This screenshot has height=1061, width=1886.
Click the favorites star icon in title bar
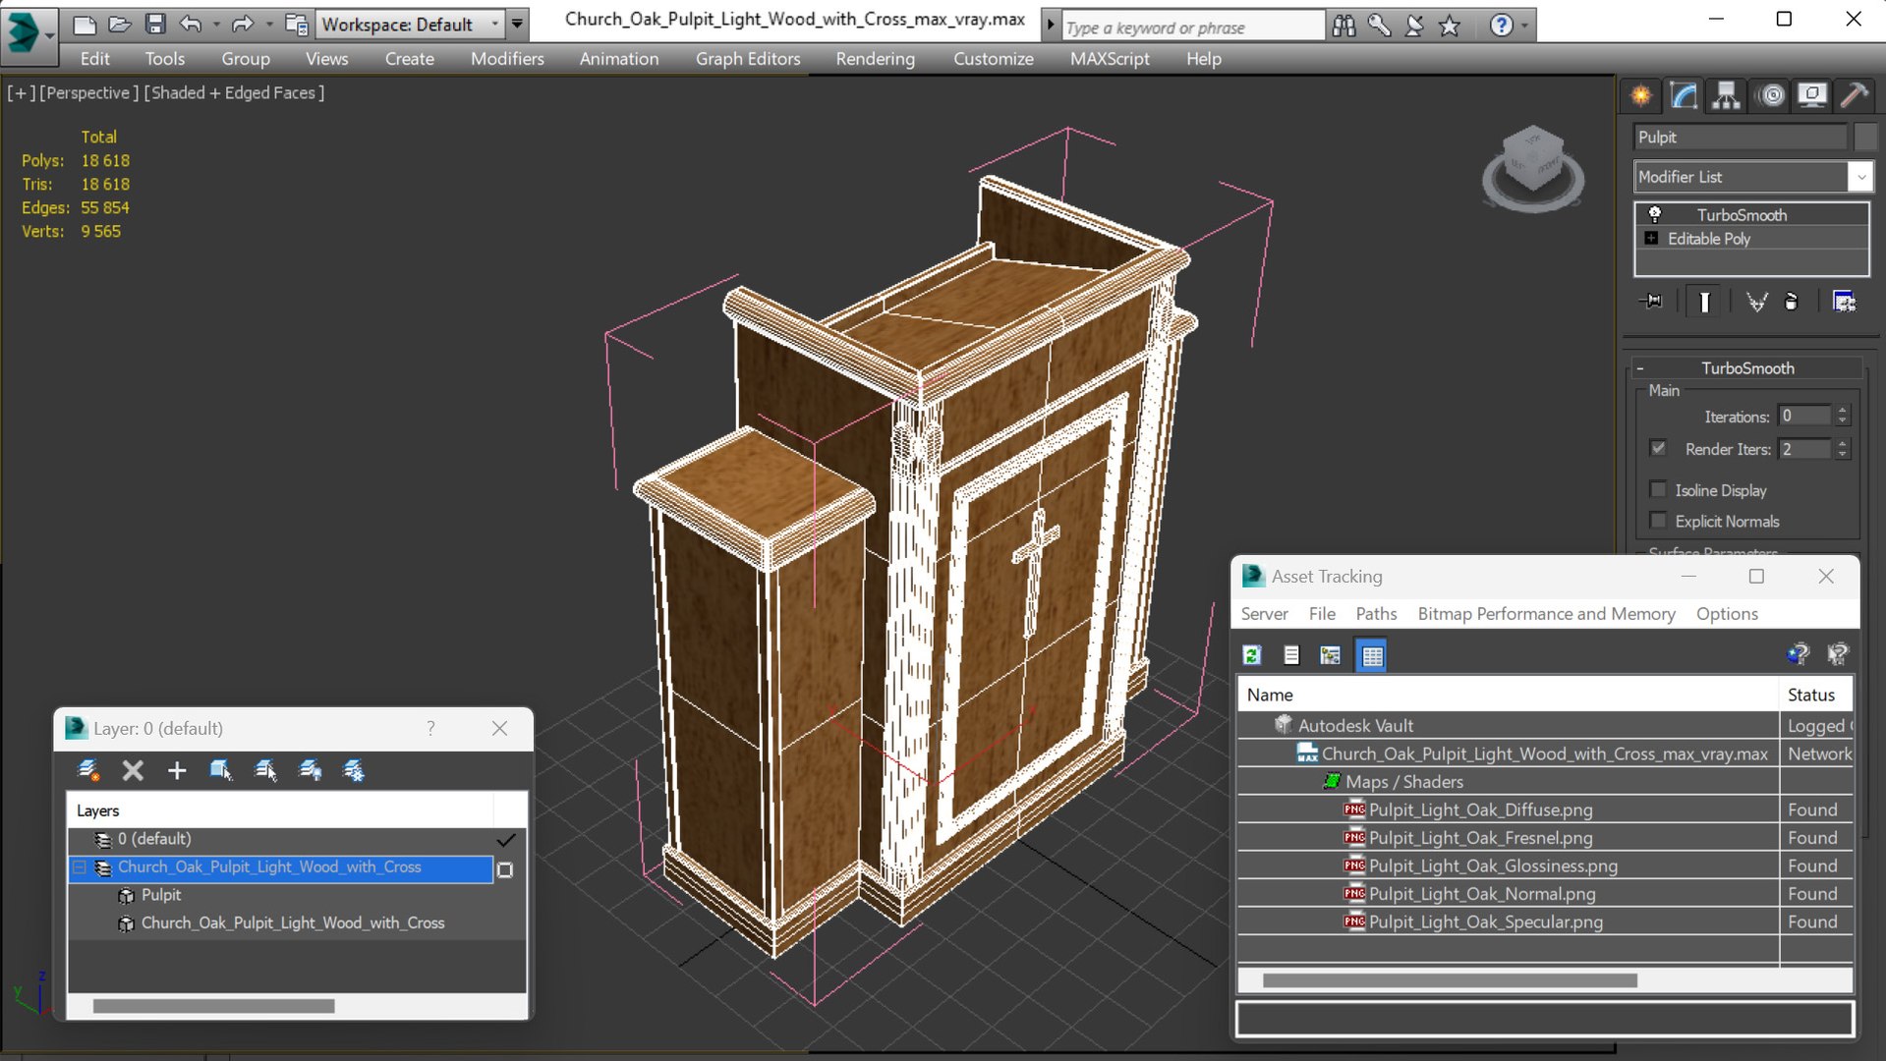(x=1450, y=26)
